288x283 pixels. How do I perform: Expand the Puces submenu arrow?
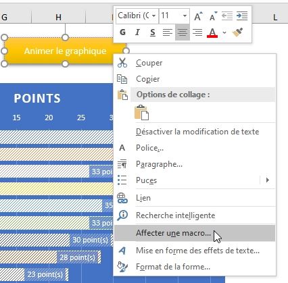tap(268, 180)
